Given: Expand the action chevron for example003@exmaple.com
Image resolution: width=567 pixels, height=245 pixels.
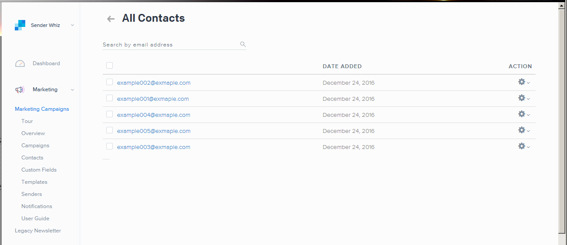Looking at the screenshot, I should (x=529, y=147).
